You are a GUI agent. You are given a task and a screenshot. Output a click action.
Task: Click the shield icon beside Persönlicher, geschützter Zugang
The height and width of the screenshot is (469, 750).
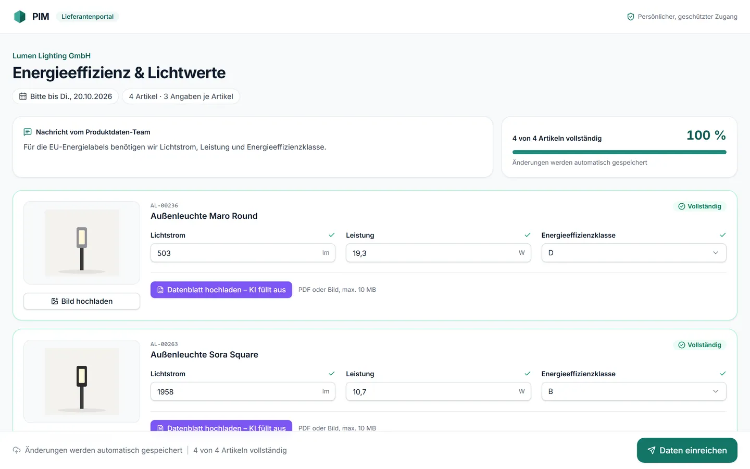(x=631, y=17)
